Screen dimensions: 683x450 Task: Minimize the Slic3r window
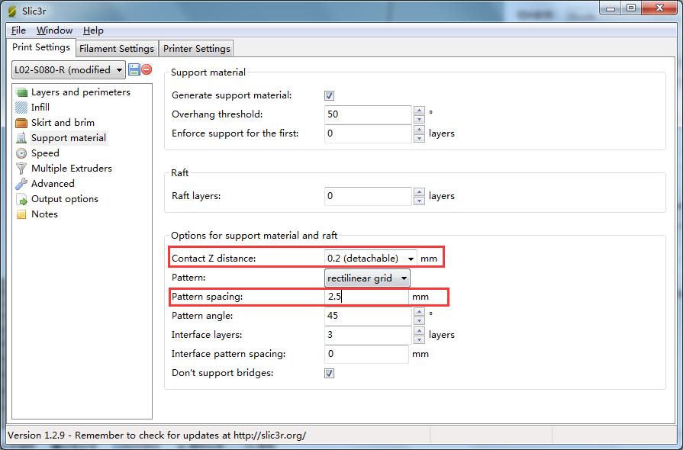[x=611, y=8]
